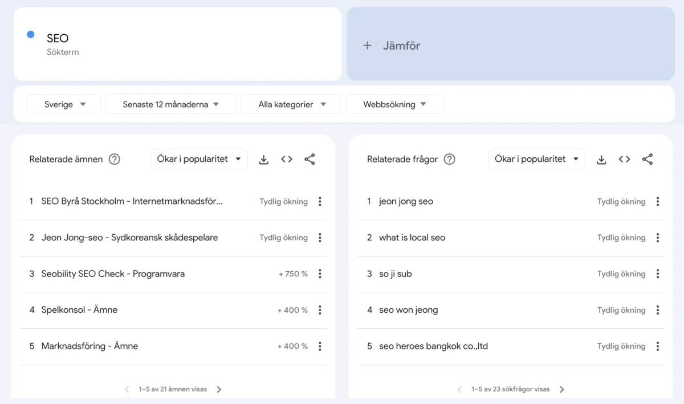Open more options for jeon jong seo query
The image size is (684, 404).
point(658,201)
